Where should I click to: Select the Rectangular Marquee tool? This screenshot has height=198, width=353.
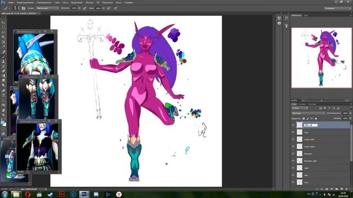click(3, 28)
